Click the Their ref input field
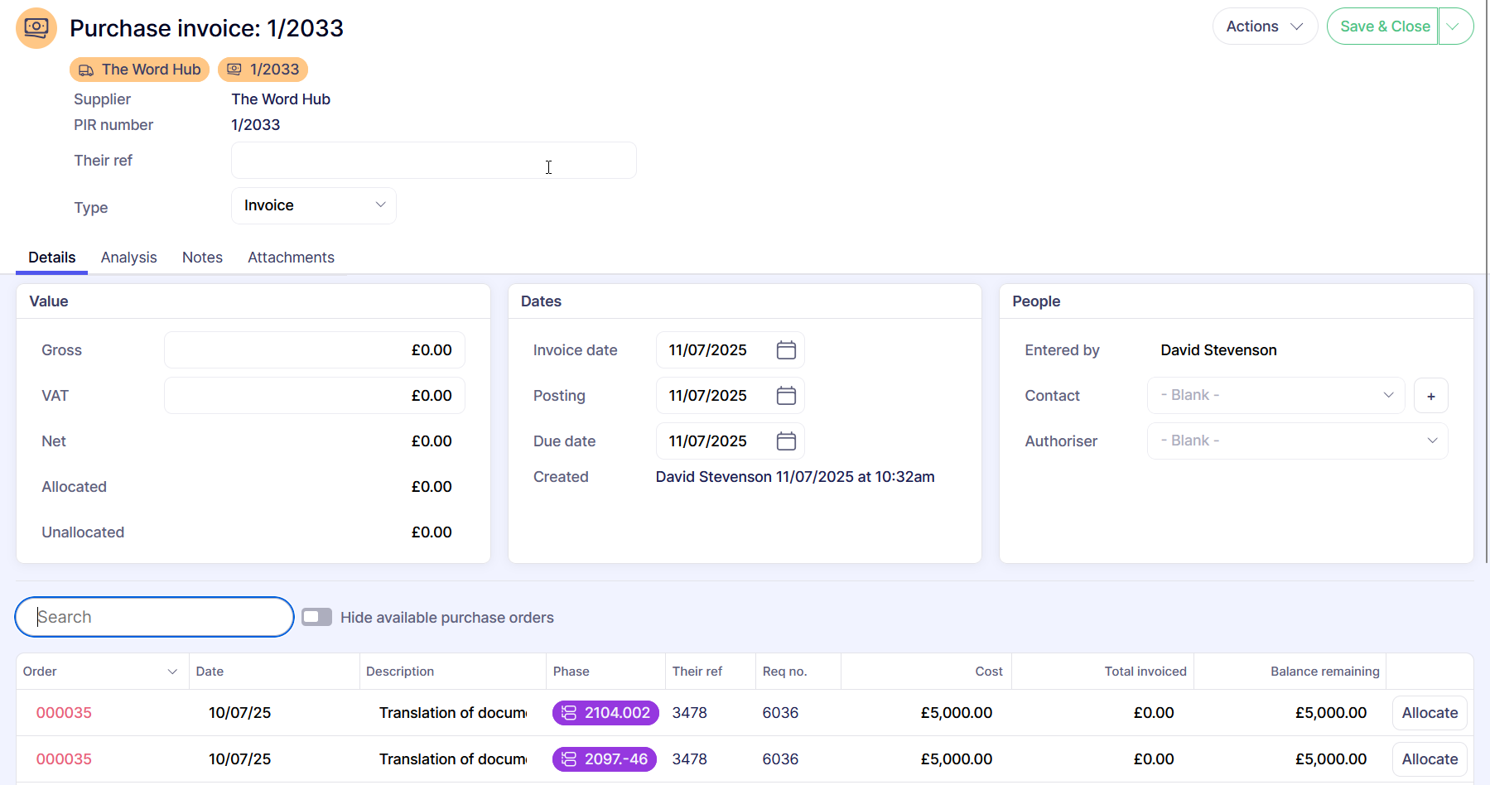This screenshot has width=1490, height=785. (433, 161)
